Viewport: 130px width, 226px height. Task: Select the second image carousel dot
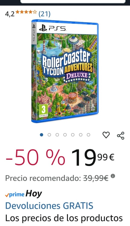(x=49, y=135)
